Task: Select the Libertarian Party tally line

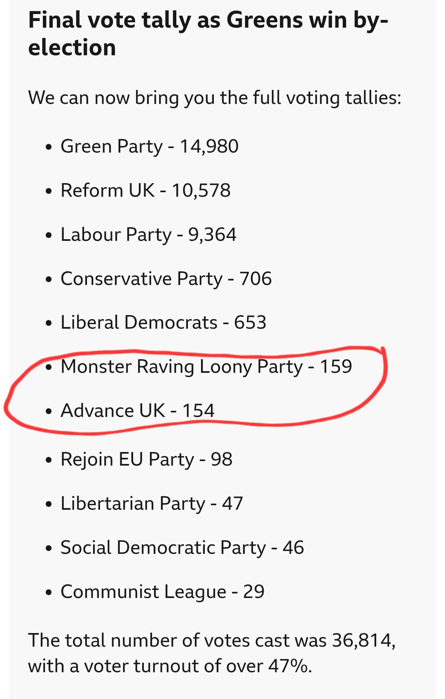Action: click(x=152, y=504)
